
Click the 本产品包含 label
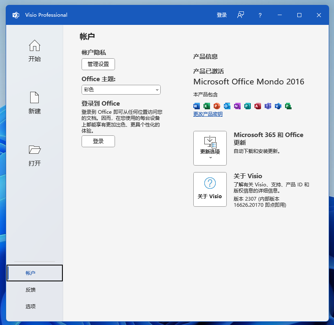[x=206, y=94]
